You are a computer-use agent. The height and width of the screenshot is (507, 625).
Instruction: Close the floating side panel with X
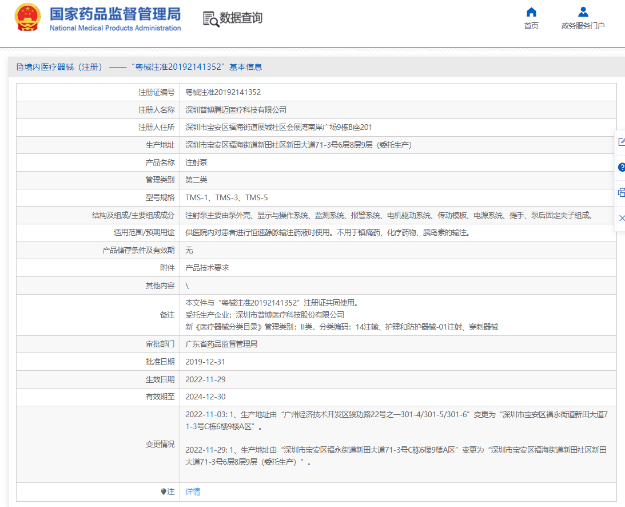(x=622, y=218)
